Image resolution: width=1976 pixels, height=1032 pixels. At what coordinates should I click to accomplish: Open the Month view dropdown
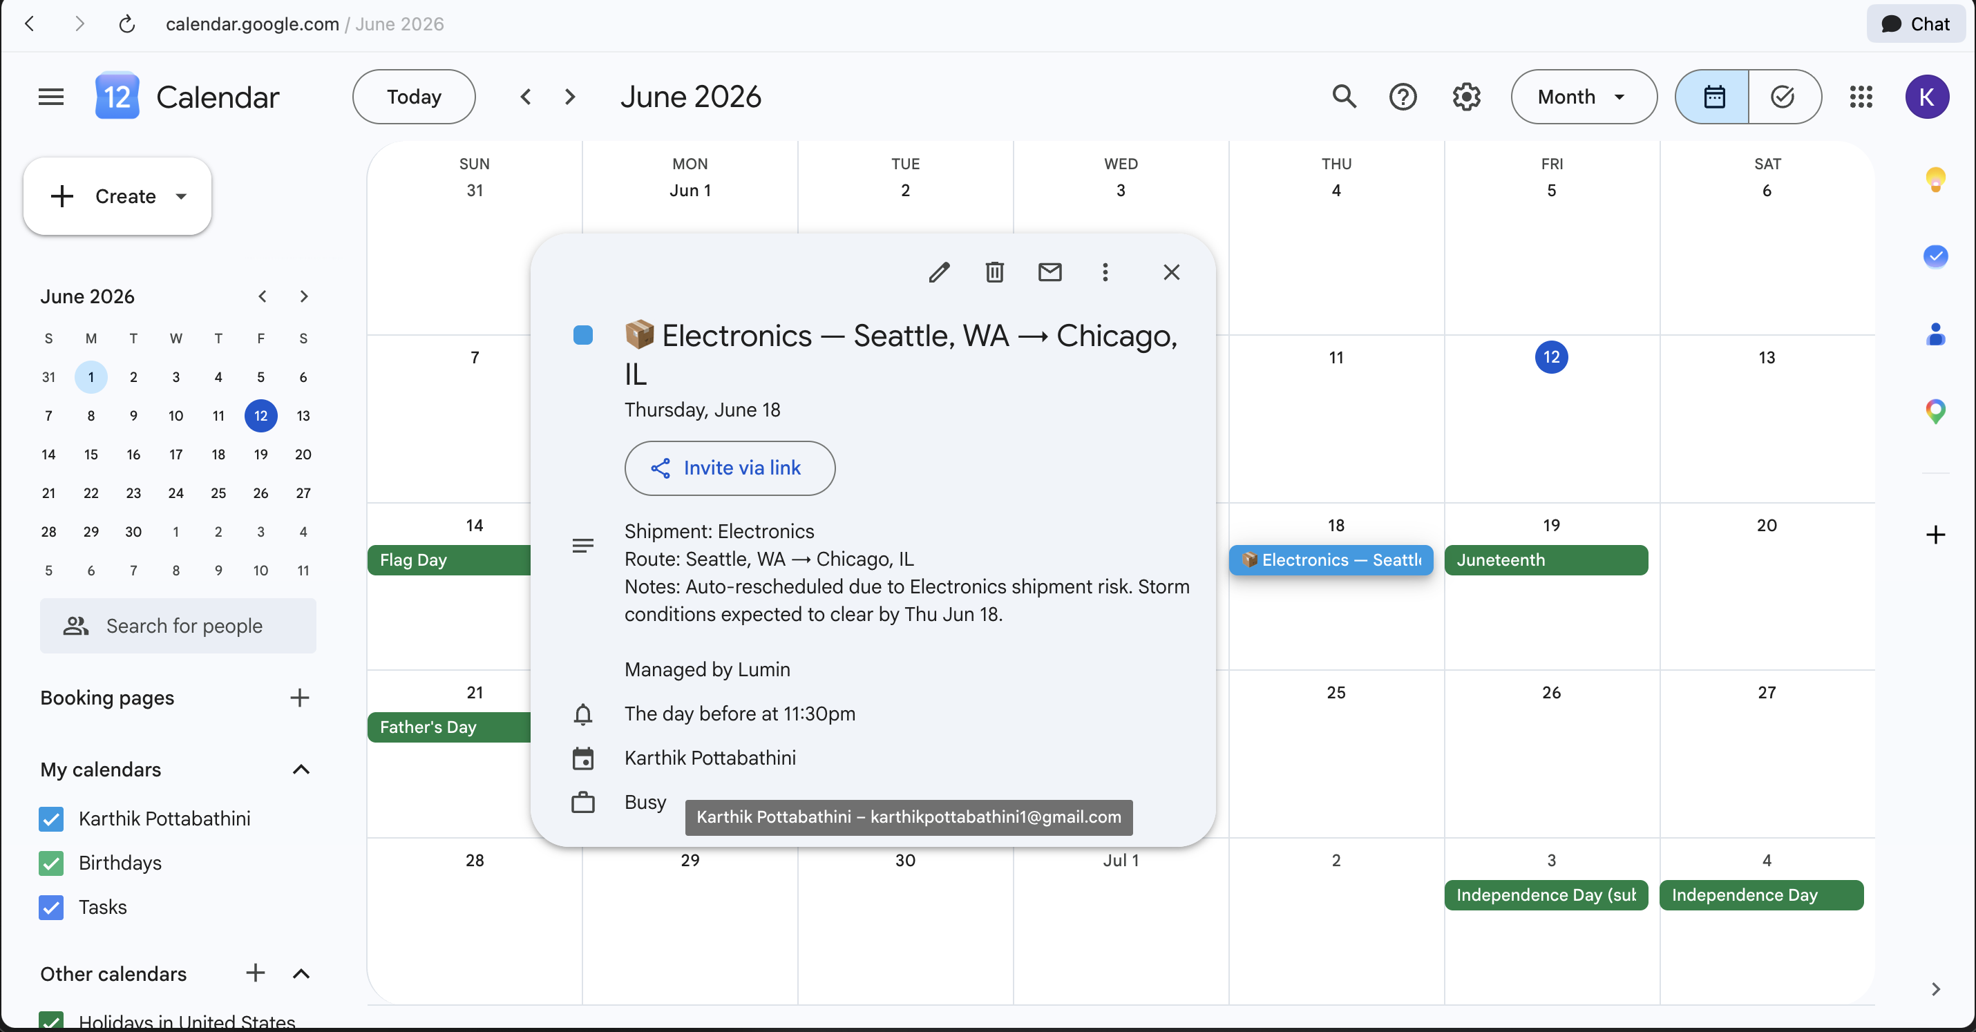tap(1584, 97)
